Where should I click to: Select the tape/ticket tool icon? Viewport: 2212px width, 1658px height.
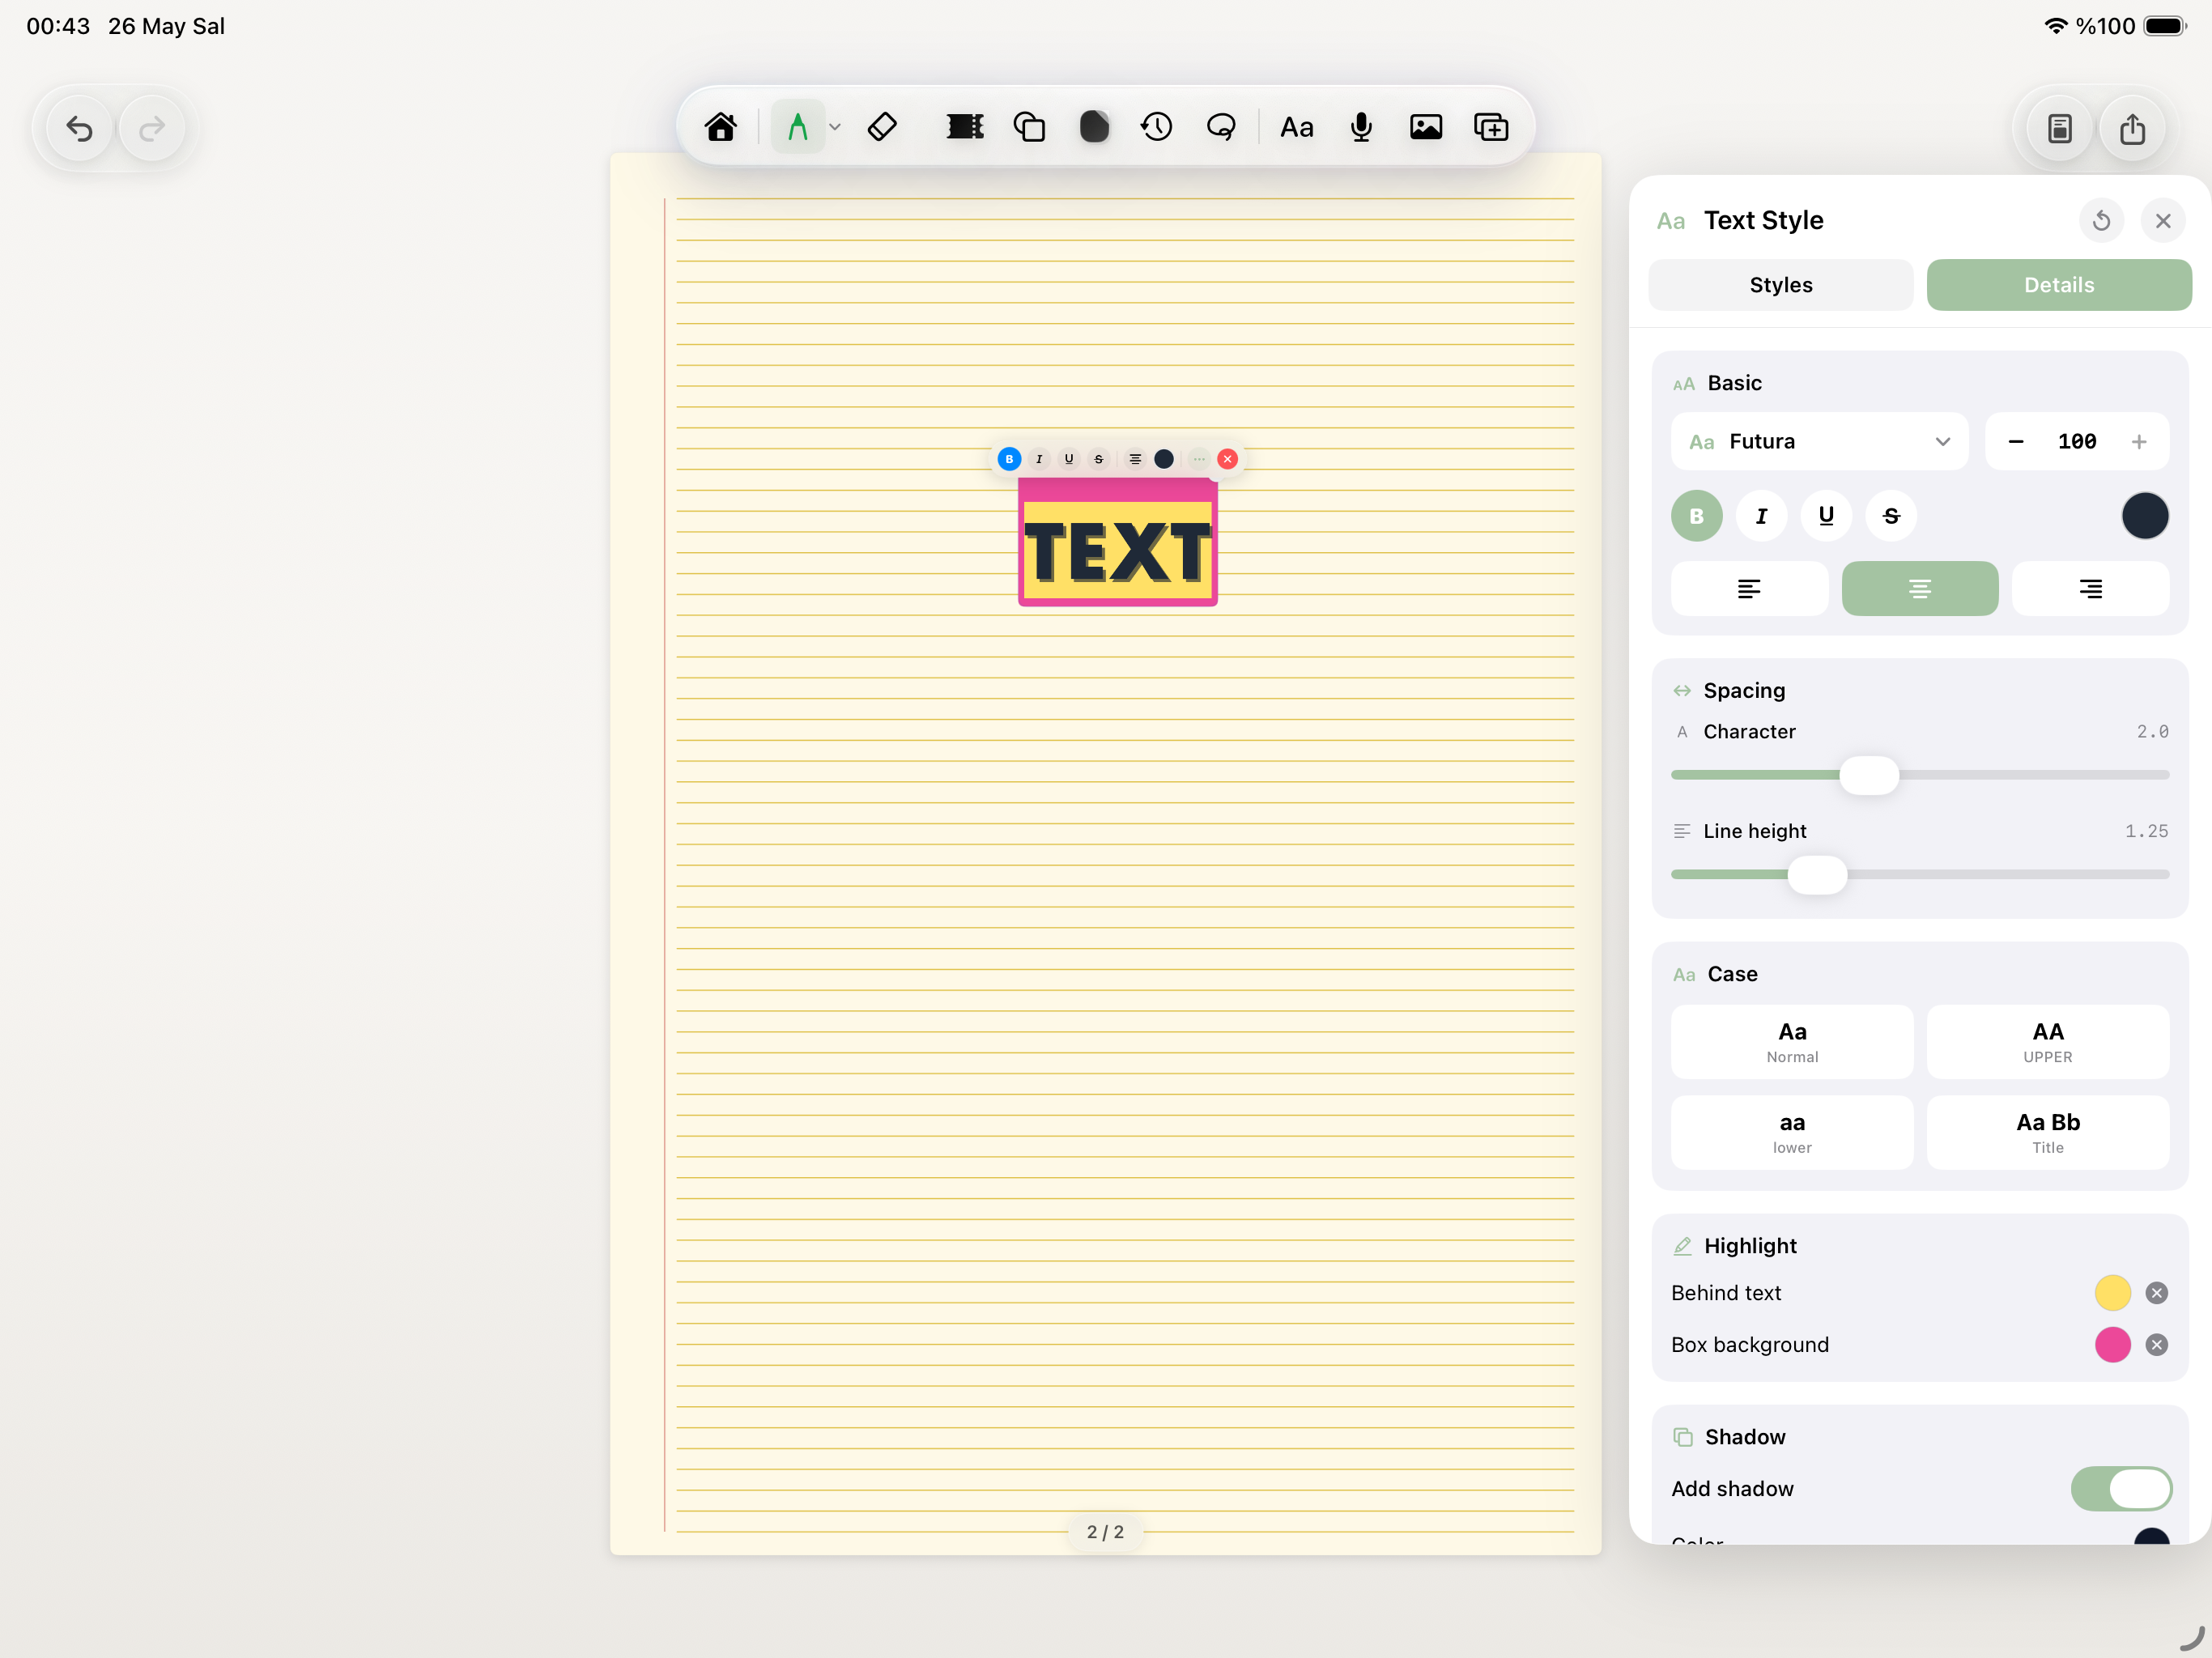click(x=965, y=127)
